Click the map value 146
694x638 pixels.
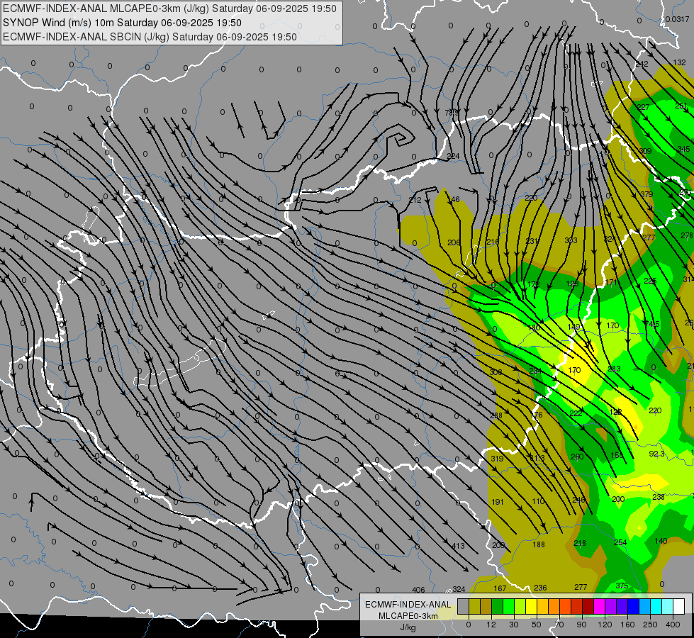click(453, 199)
